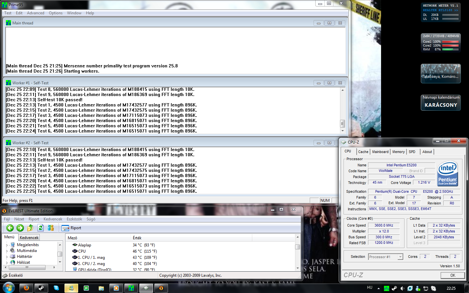469x293 pixels.
Task: Click the Messenger buddy tray icon
Action: pyautogui.click(x=418, y=288)
